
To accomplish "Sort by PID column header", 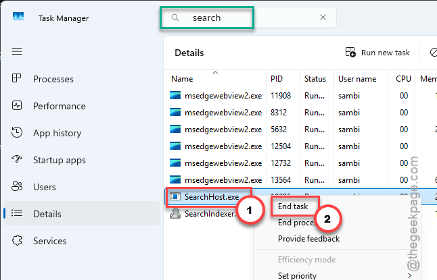I will [x=277, y=79].
